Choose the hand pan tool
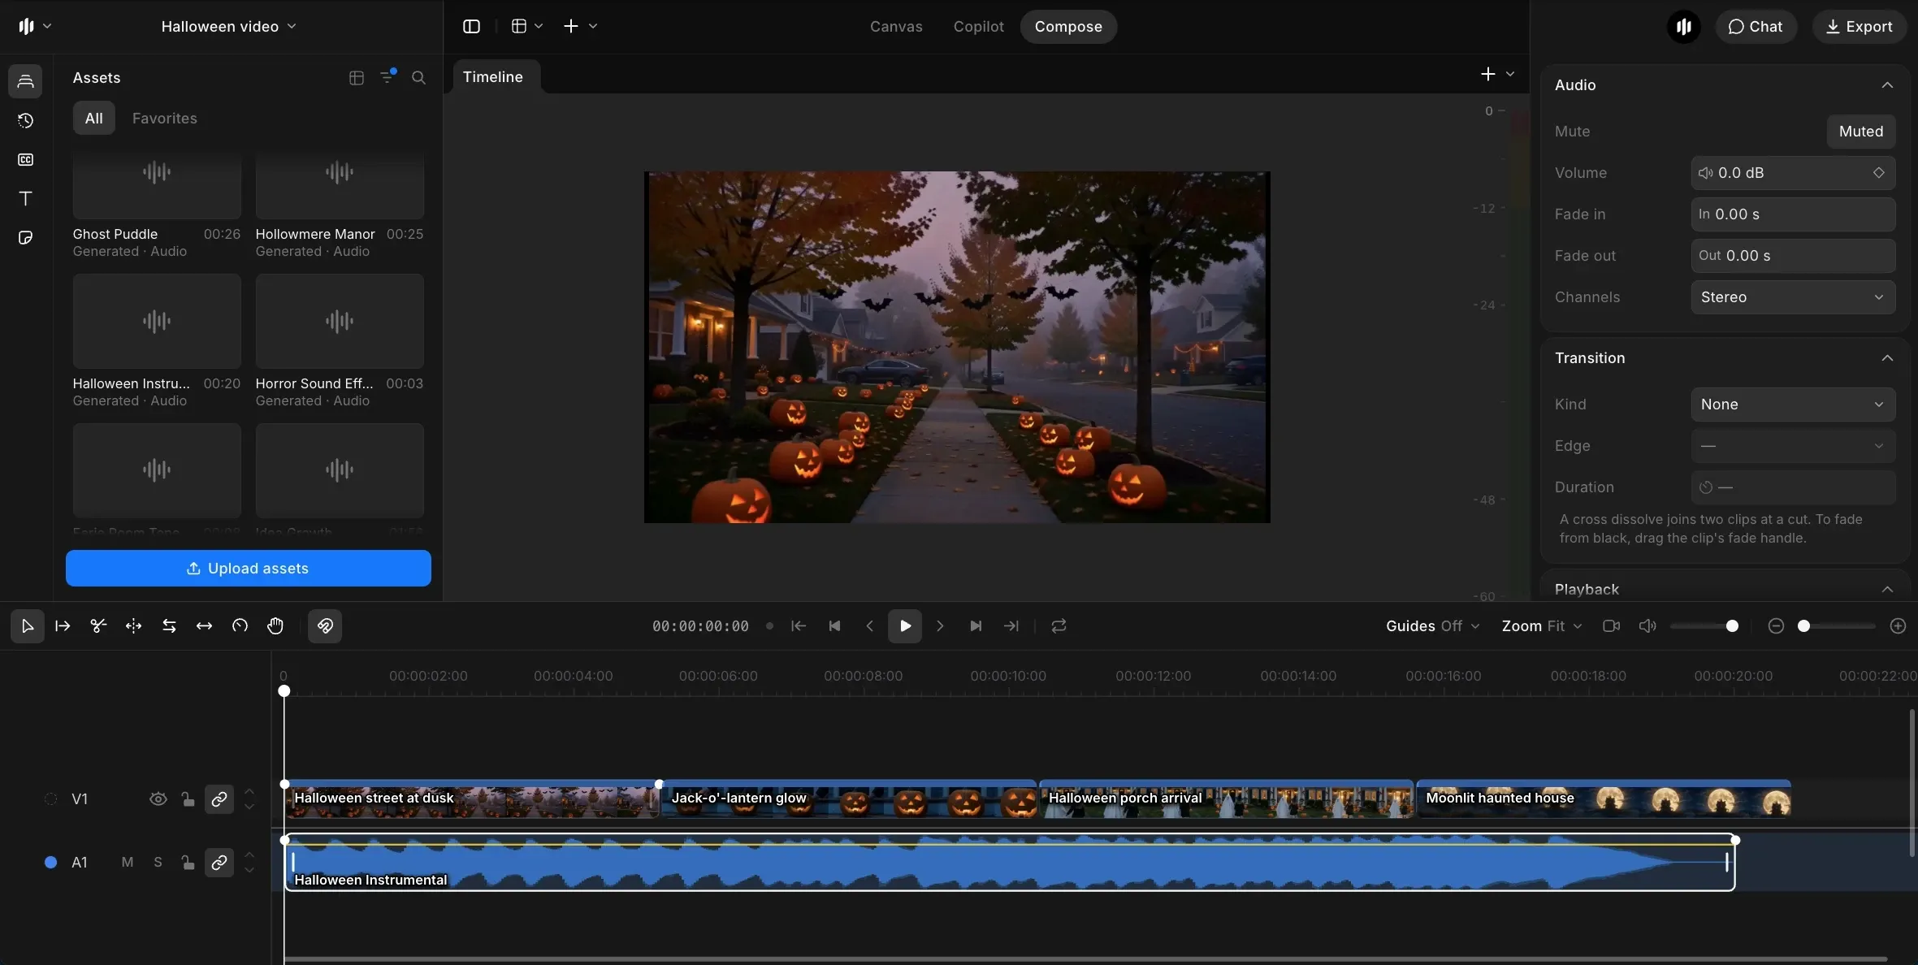Screen dimensions: 1918x965 pos(275,625)
